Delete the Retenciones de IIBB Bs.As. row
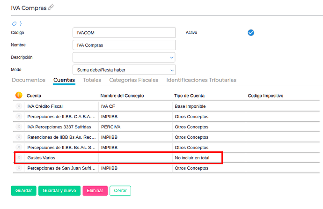 [x=19, y=137]
